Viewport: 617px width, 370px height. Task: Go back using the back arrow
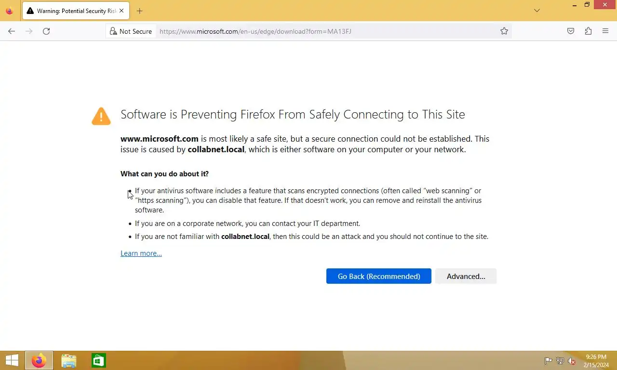click(x=12, y=31)
